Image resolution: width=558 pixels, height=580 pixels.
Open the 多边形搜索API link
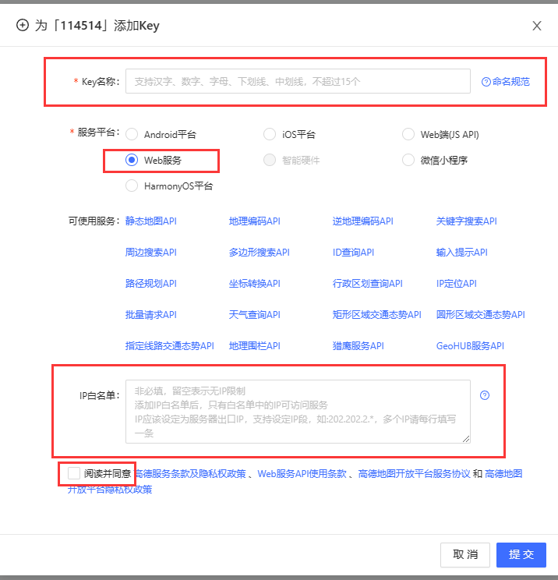coord(260,253)
